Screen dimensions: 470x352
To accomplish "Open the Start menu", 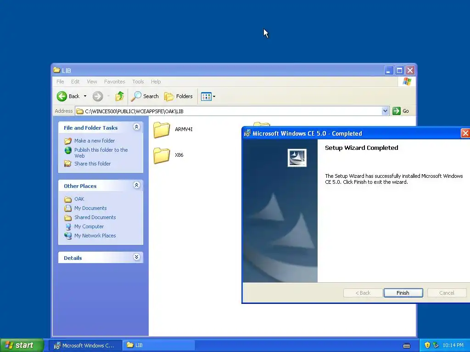I will [22, 346].
